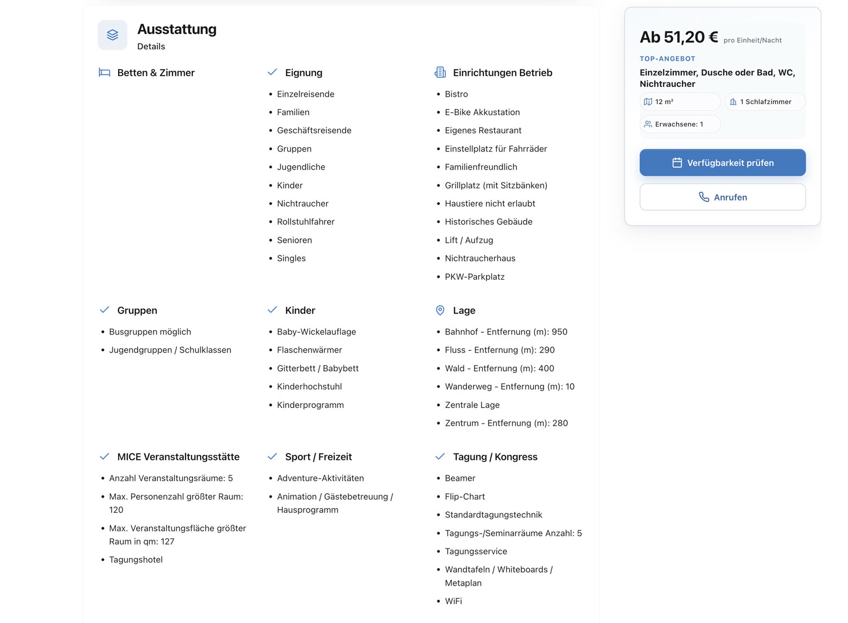Click the checkmark icon next to Eignung
Image resolution: width=848 pixels, height=623 pixels.
click(272, 72)
